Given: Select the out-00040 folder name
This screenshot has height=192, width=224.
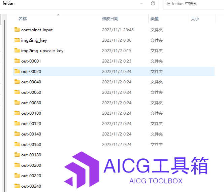Looking at the screenshot, I should click(x=31, y=82).
